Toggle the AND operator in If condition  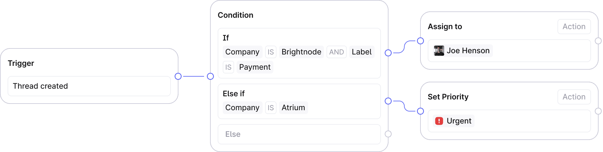coord(336,52)
